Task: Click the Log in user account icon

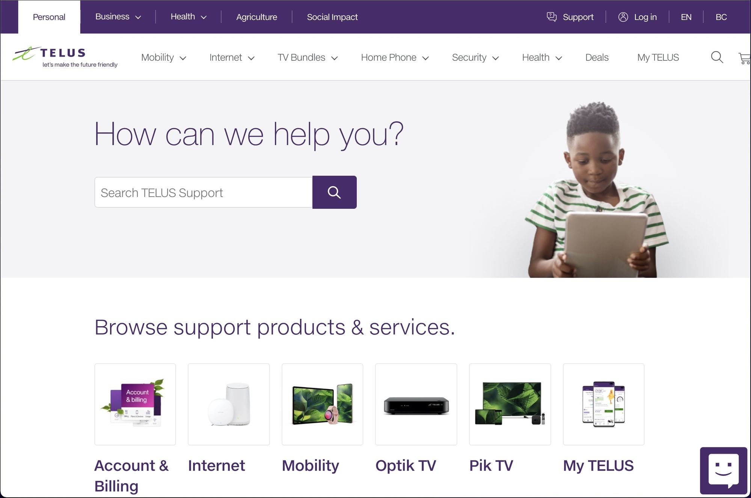Action: (x=623, y=16)
